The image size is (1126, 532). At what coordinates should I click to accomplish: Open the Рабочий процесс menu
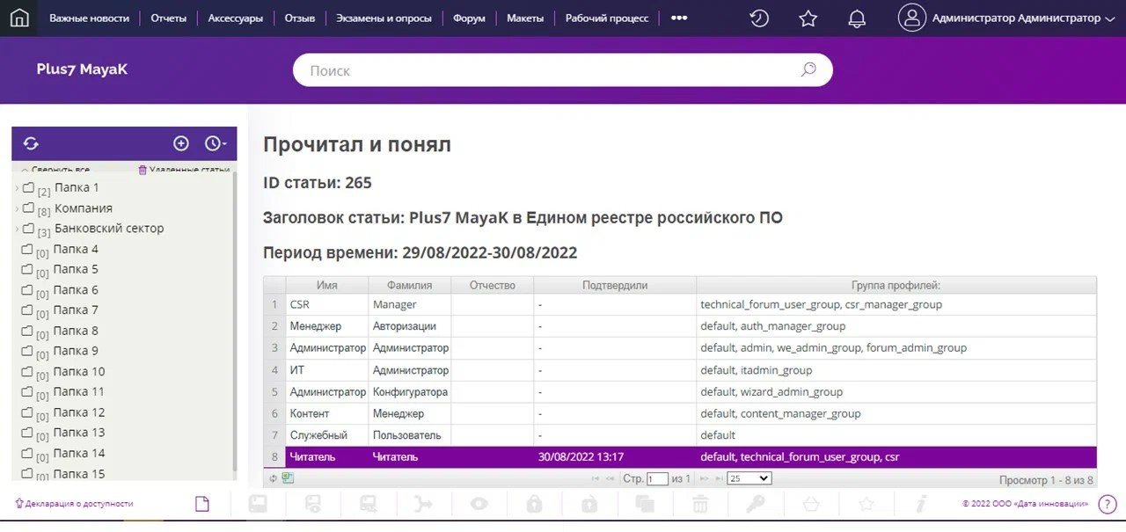[607, 18]
